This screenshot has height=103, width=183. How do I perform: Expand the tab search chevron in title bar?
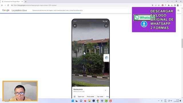(168, 1)
